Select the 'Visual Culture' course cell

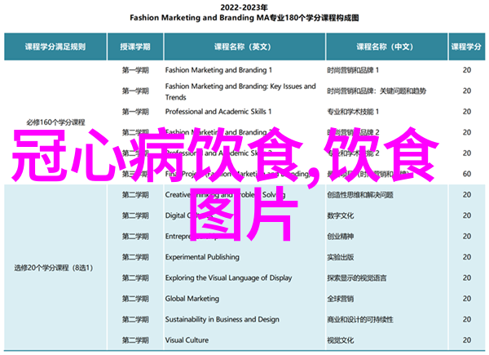187,339
